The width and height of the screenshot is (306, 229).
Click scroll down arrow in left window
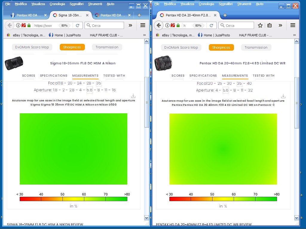(x=146, y=218)
